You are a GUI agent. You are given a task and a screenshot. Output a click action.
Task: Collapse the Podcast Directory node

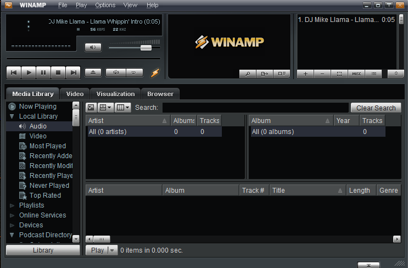12,235
